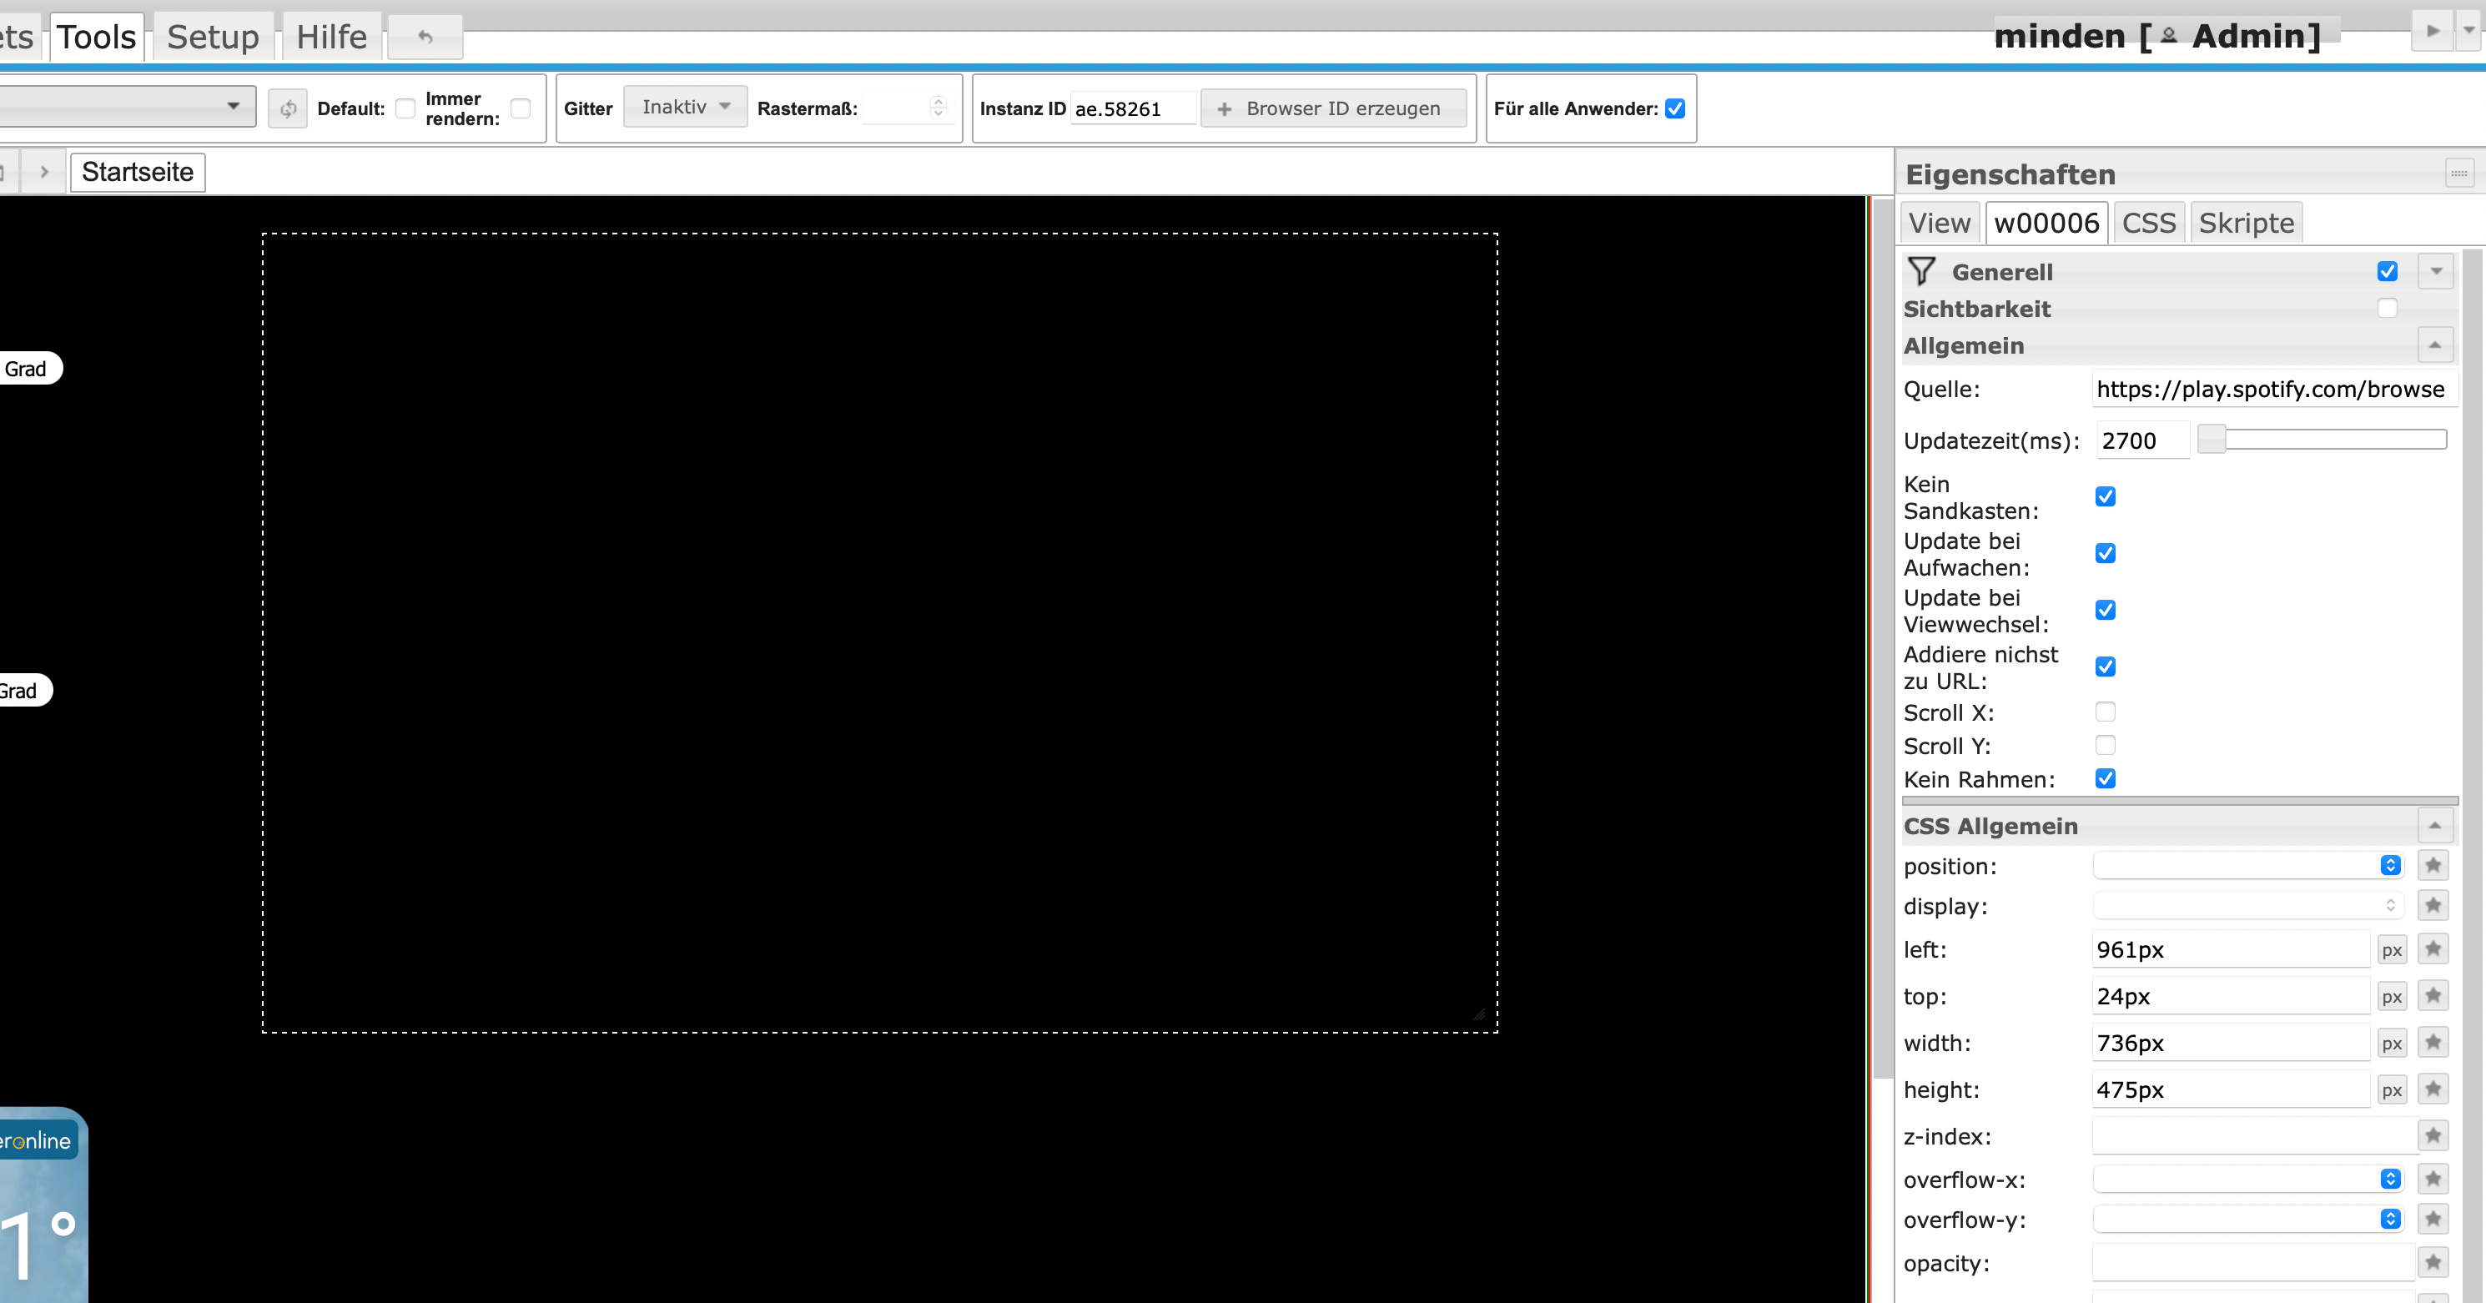
Task: Click the Startseite view button
Action: pos(138,173)
